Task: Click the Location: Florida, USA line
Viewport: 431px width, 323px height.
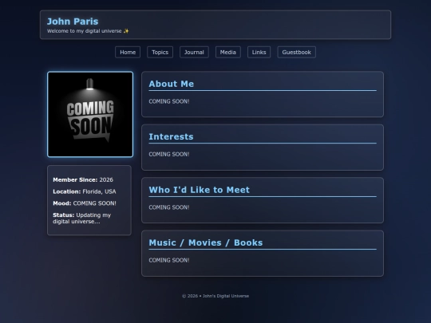Action: click(85, 191)
